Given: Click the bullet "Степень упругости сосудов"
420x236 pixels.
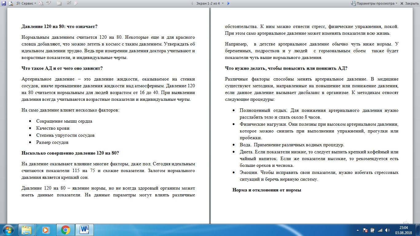Looking at the screenshot, I should tap(65, 135).
